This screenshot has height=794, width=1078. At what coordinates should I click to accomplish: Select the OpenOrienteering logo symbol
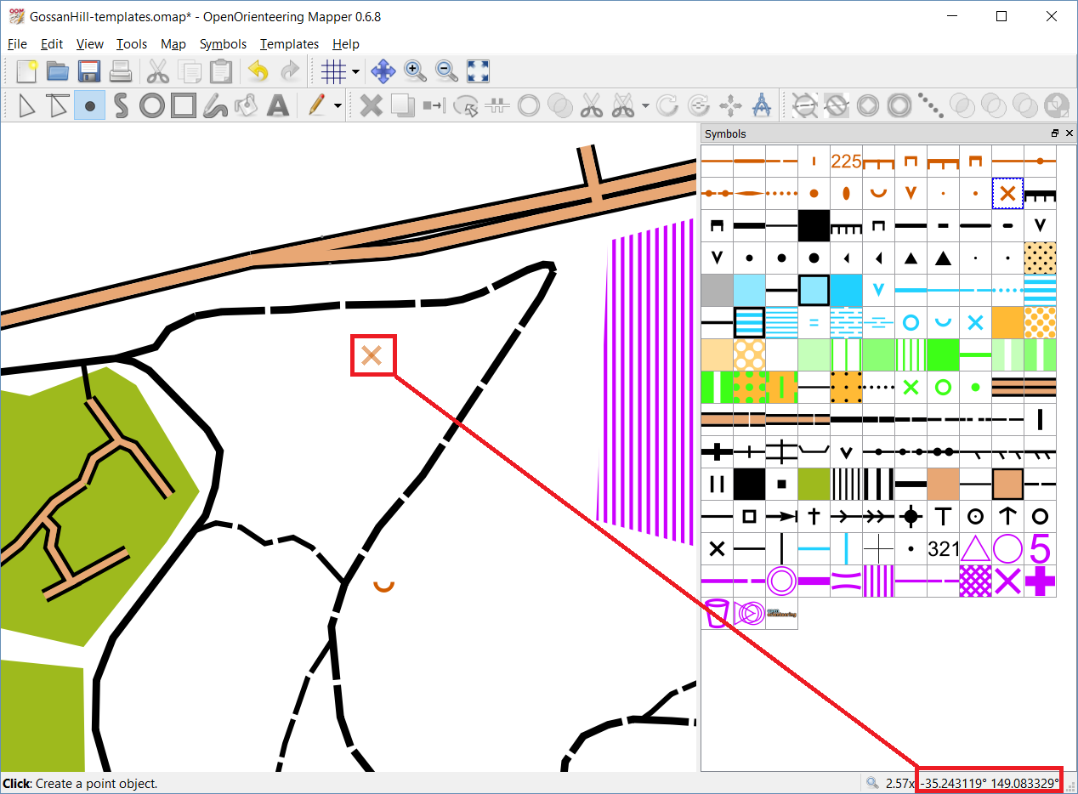(x=781, y=614)
